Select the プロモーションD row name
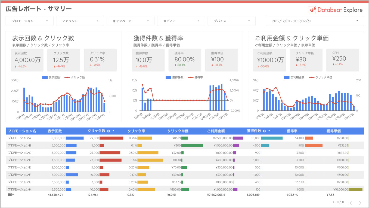Screen dimensions: 369x208 pyautogui.click(x=20, y=160)
